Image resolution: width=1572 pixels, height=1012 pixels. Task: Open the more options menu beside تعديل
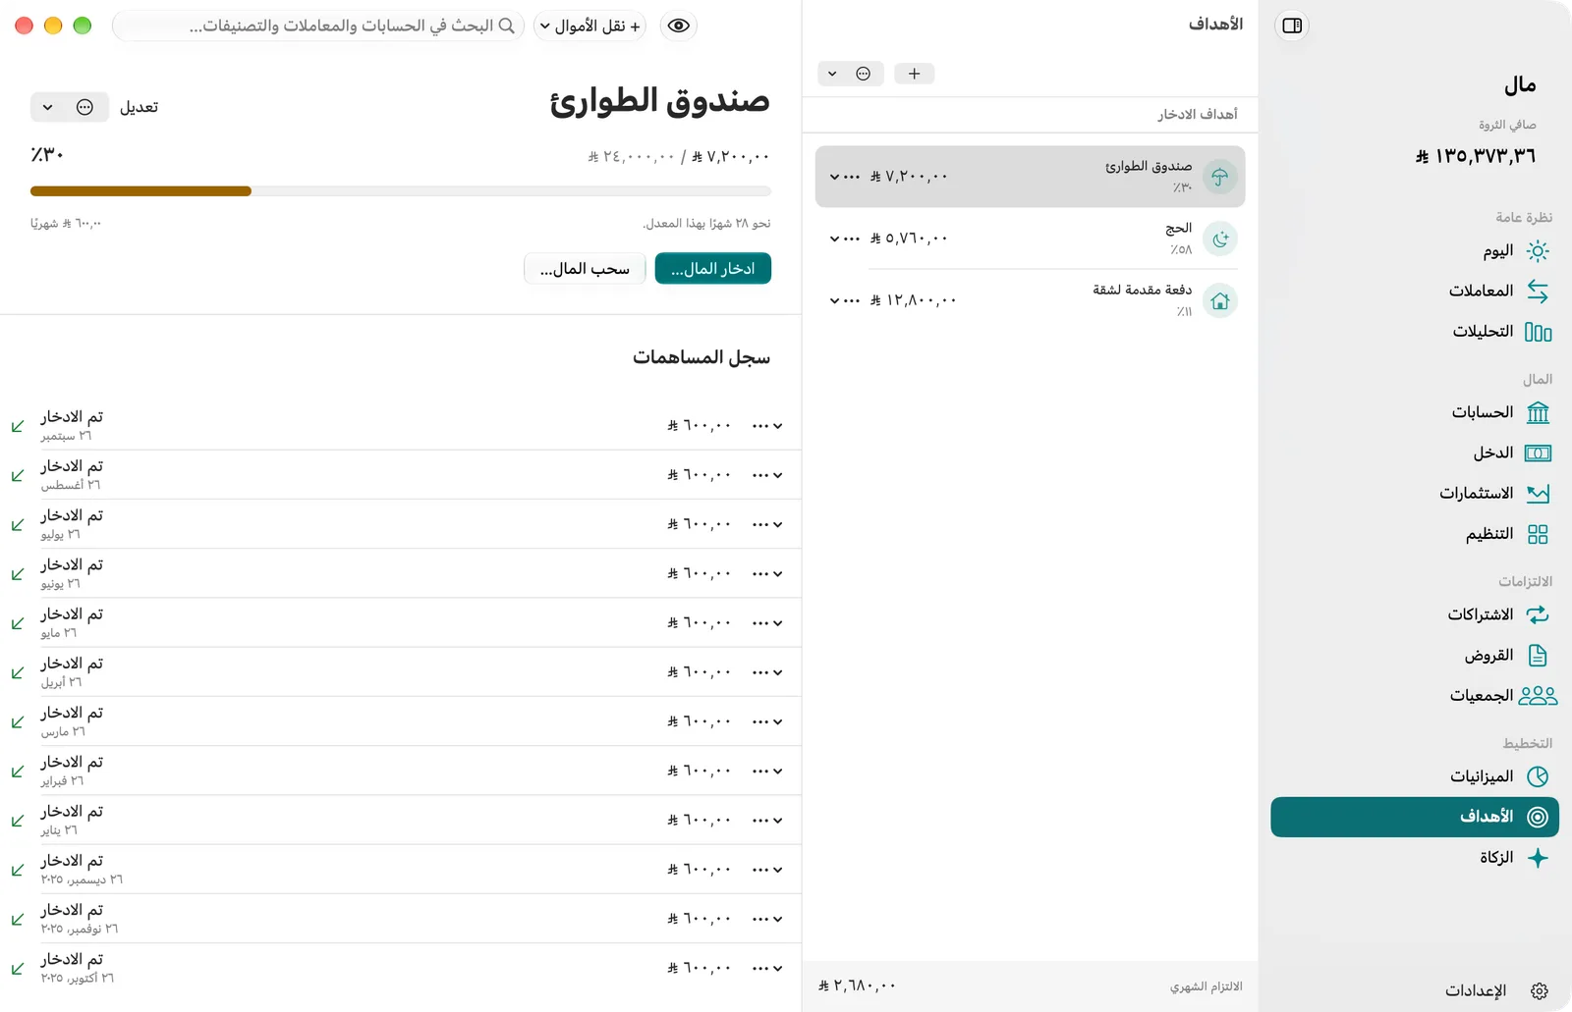click(69, 107)
